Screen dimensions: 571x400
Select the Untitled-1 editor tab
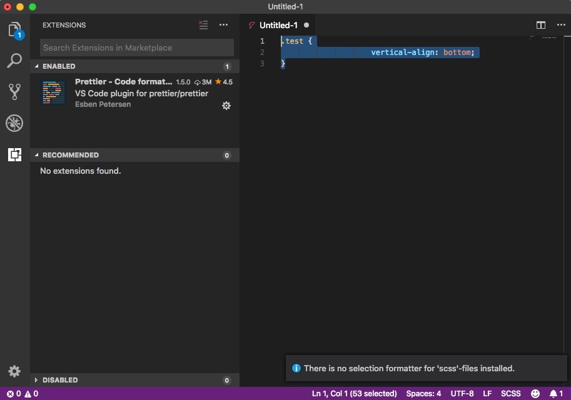tap(280, 25)
